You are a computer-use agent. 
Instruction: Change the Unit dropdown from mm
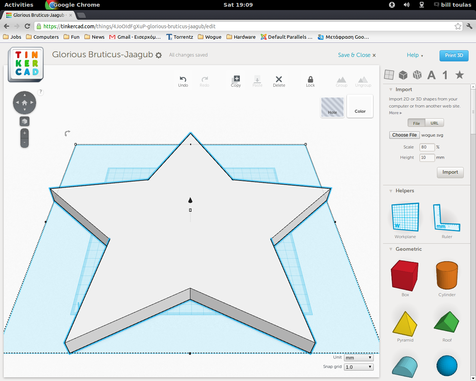click(x=358, y=358)
